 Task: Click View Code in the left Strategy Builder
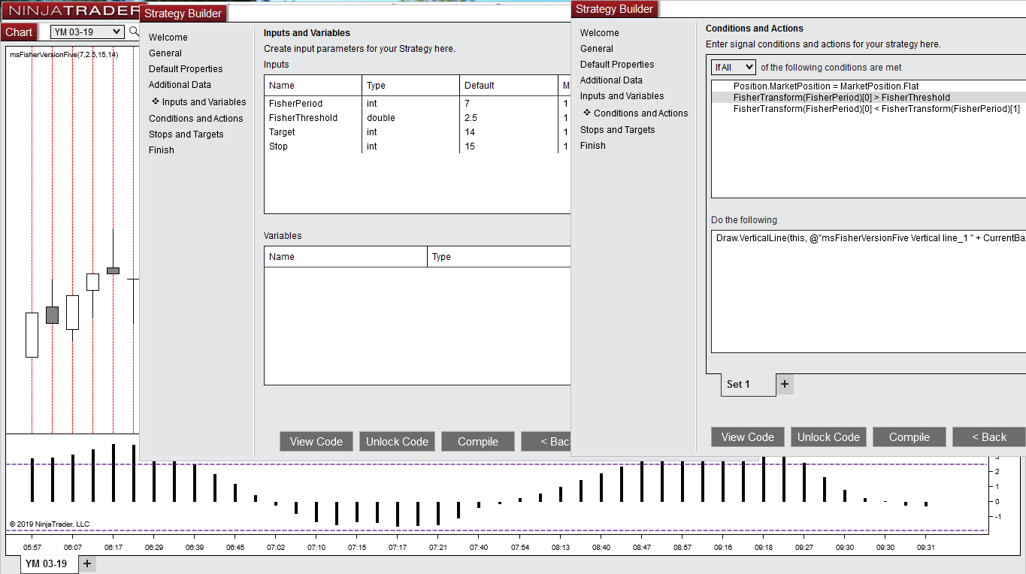[316, 442]
